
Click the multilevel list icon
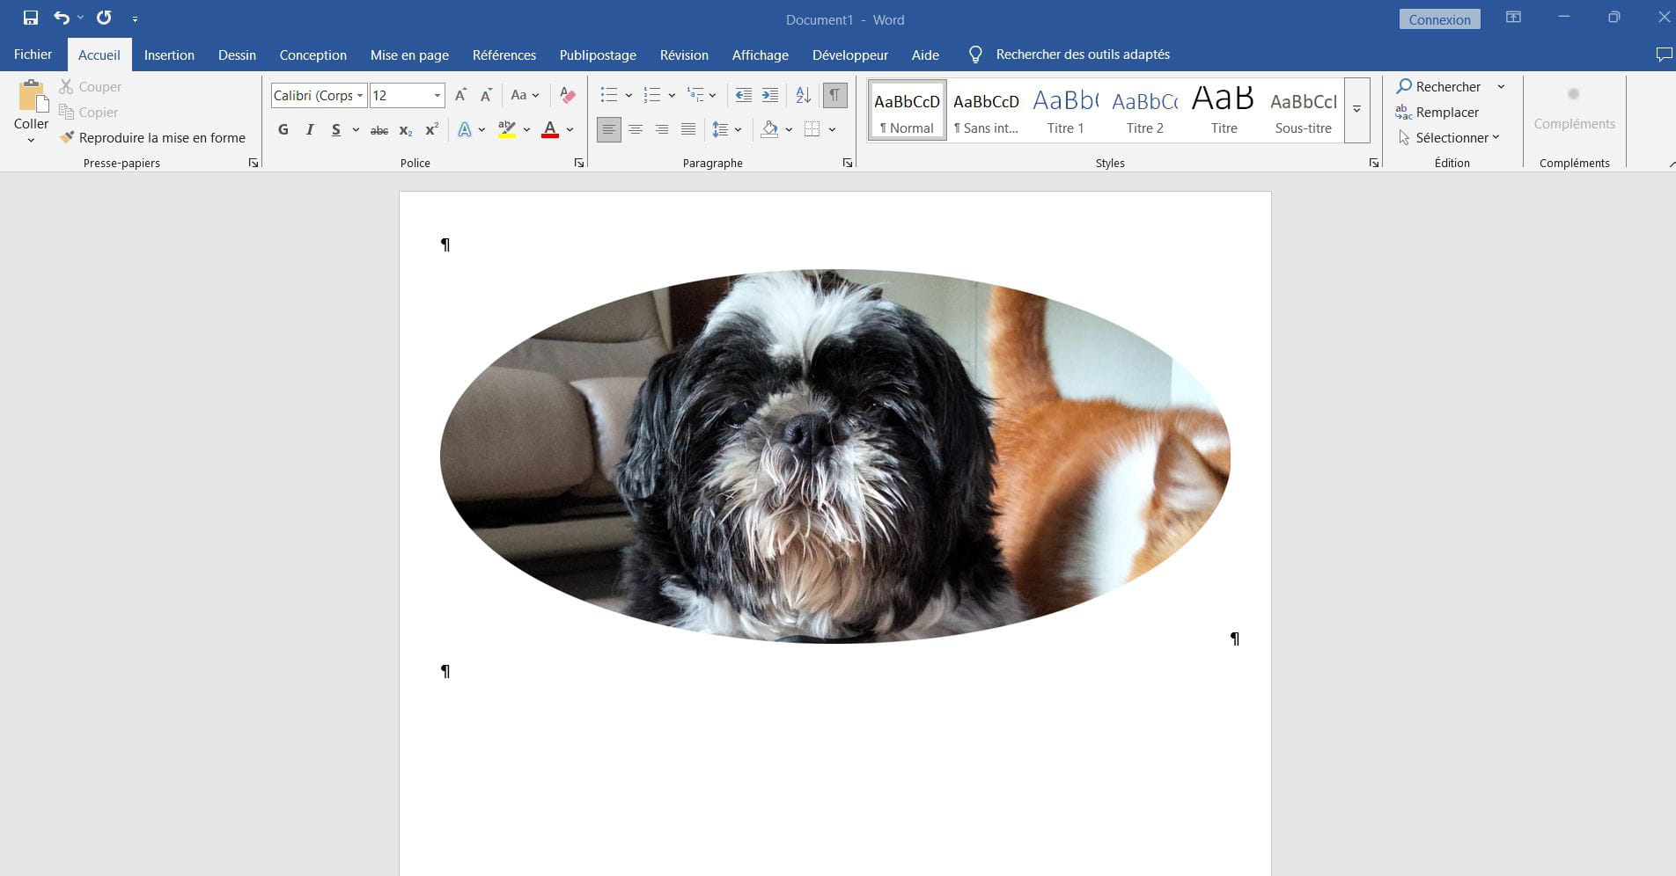[695, 95]
